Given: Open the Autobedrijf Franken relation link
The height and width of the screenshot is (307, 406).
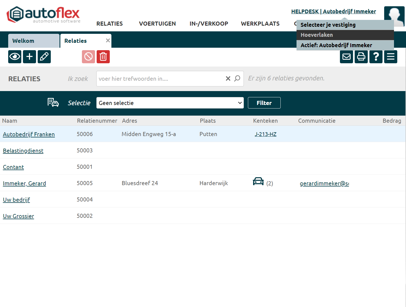Looking at the screenshot, I should 29,134.
